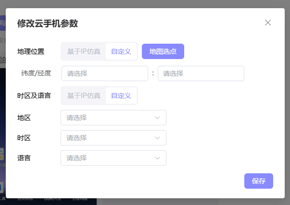Click the 地区 dropdown chevron arrow
Screen dimensions: 290x205
pyautogui.click(x=157, y=118)
